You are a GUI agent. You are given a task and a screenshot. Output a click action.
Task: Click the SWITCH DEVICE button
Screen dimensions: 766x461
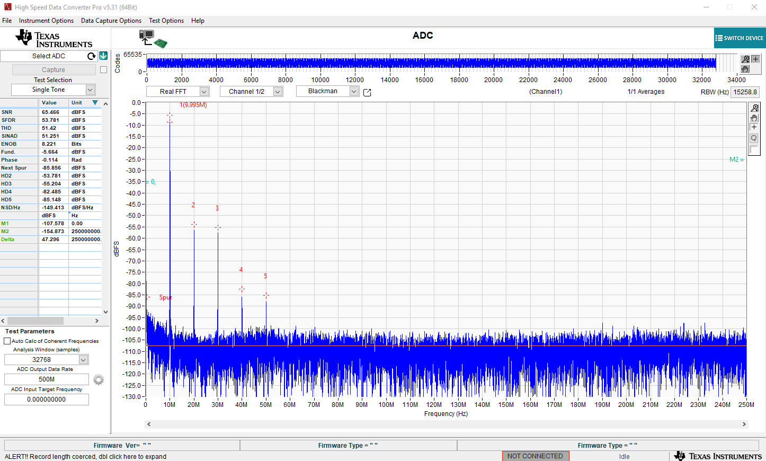tap(740, 38)
